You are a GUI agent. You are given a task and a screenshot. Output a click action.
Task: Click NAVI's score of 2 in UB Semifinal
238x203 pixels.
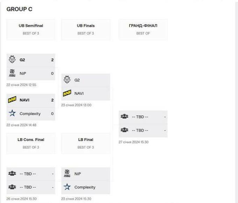click(52, 100)
